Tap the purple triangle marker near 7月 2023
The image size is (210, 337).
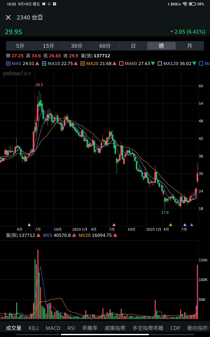(29, 225)
